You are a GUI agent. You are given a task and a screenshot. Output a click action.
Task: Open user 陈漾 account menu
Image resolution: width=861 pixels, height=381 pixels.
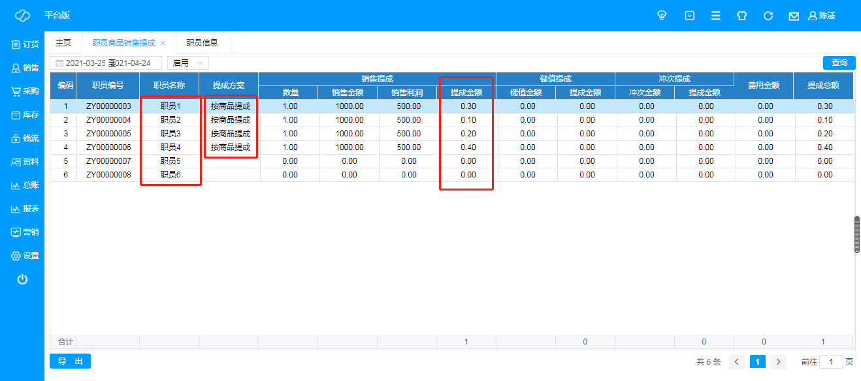point(821,16)
